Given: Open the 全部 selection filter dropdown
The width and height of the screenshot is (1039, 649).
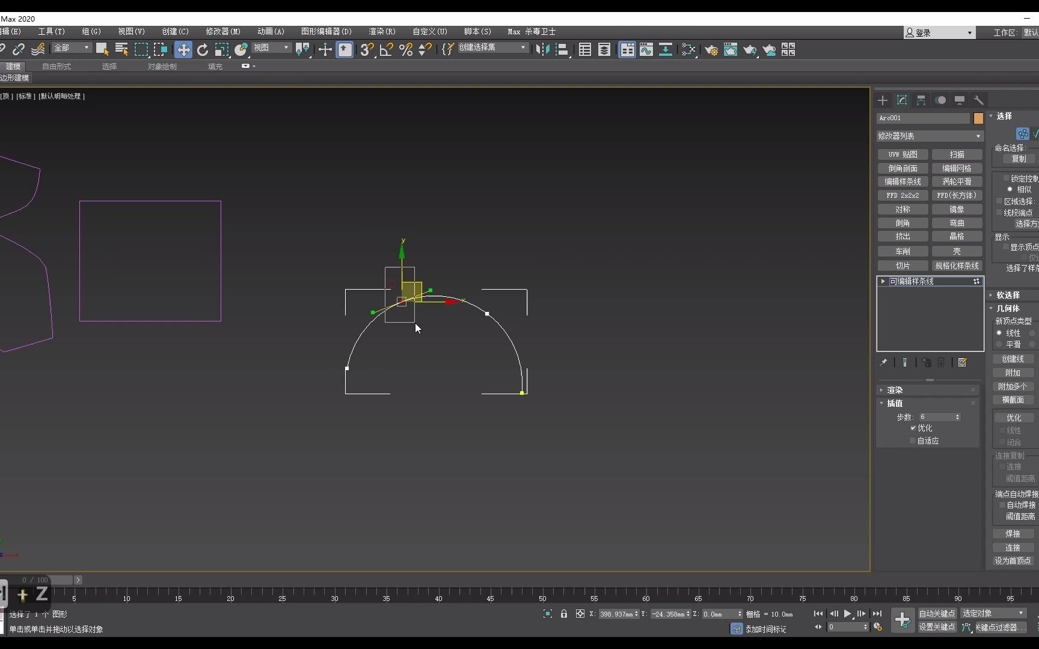Looking at the screenshot, I should click(72, 47).
